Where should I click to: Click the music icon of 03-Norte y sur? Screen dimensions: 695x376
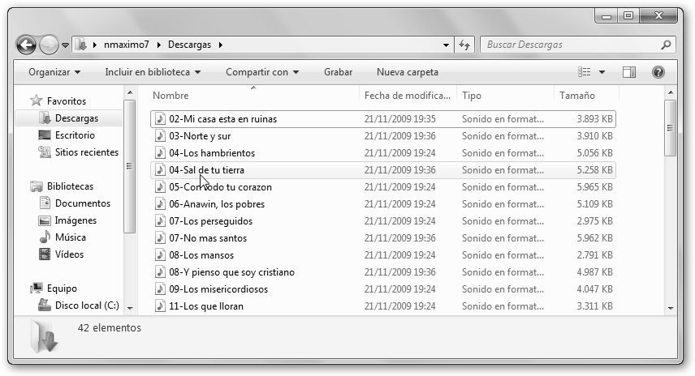(160, 136)
